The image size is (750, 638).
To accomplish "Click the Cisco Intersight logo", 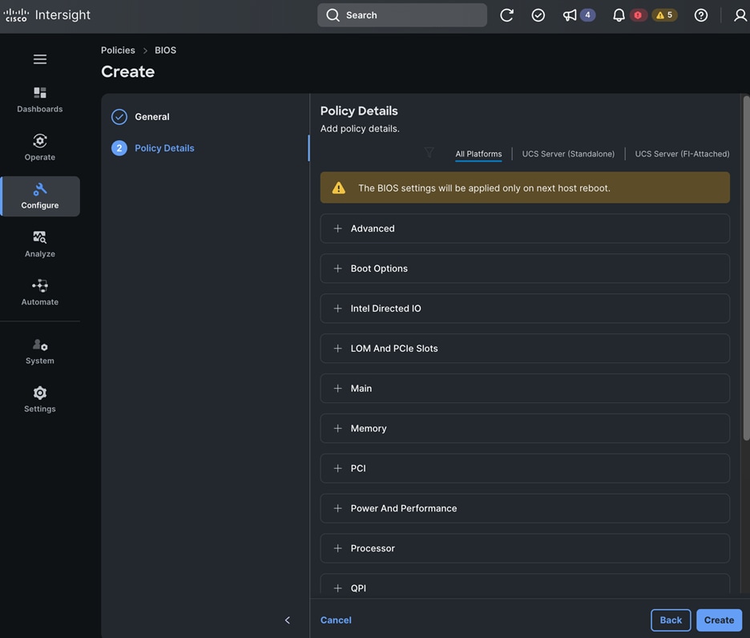I will (x=46, y=15).
